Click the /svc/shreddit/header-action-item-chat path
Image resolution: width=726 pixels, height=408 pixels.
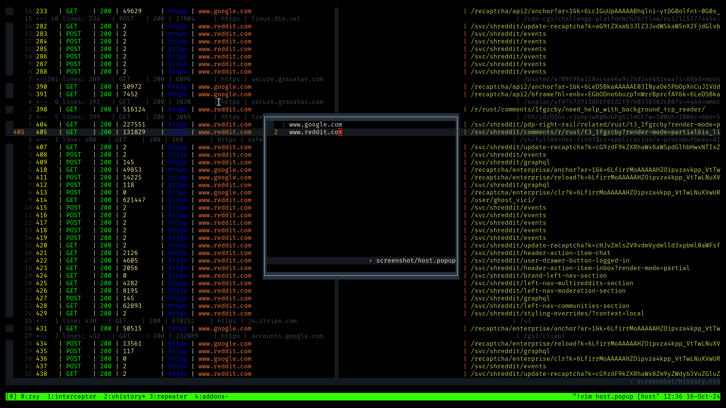click(540, 253)
